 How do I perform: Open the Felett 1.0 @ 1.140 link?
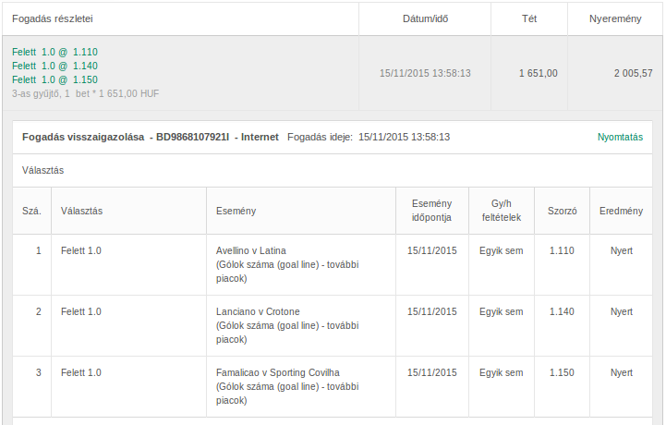click(54, 66)
